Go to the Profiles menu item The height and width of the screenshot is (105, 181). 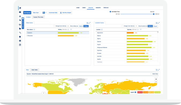point(106,8)
